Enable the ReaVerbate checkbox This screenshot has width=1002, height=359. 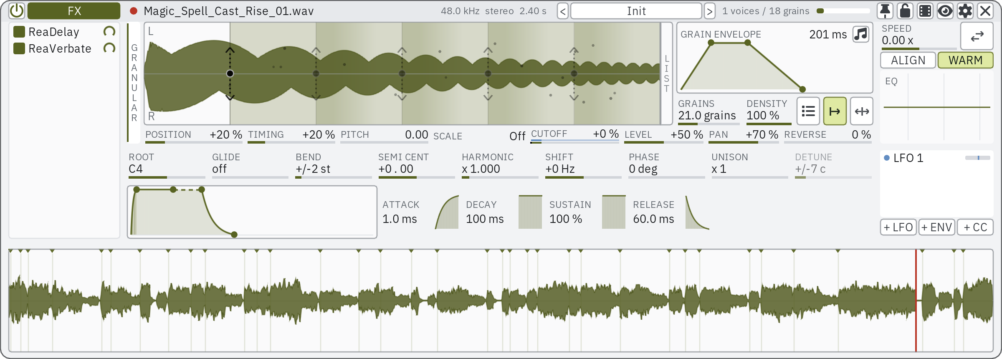pos(19,48)
